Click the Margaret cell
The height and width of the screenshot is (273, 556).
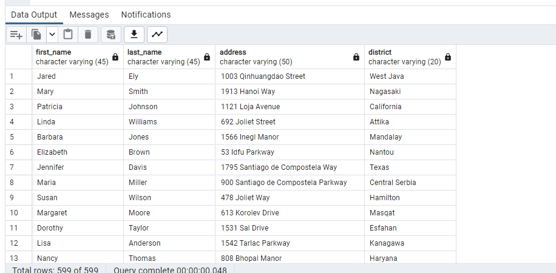point(78,213)
